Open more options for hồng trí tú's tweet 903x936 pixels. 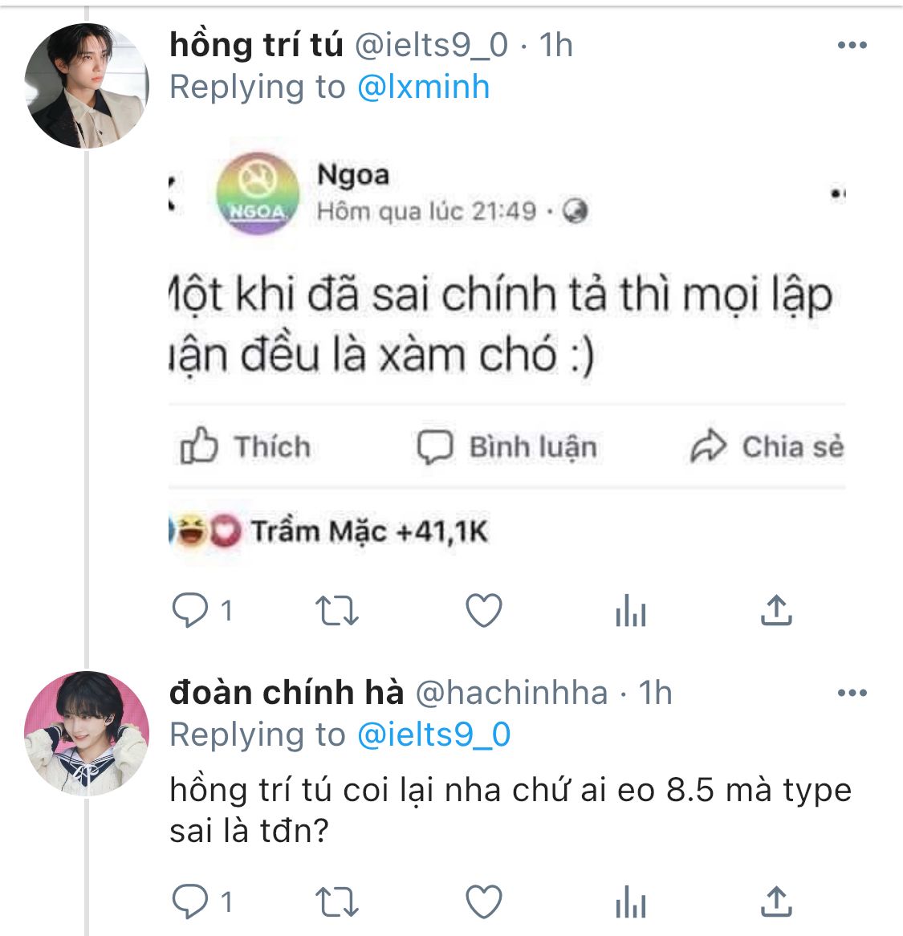pos(852,45)
